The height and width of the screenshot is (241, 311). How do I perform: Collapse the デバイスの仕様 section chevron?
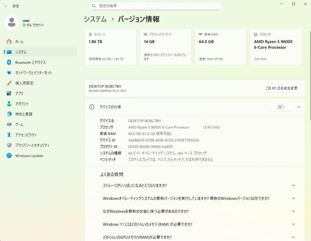tap(299, 107)
